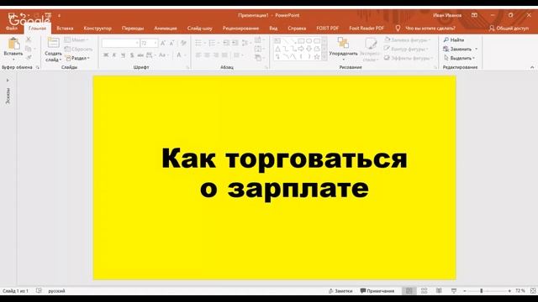Toggle Bold (Ж) formatting

pyautogui.click(x=106, y=55)
